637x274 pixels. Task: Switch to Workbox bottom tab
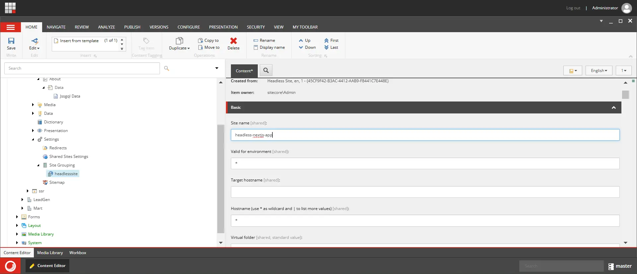click(x=78, y=253)
